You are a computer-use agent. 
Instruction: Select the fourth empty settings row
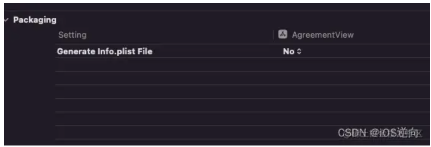(243, 105)
